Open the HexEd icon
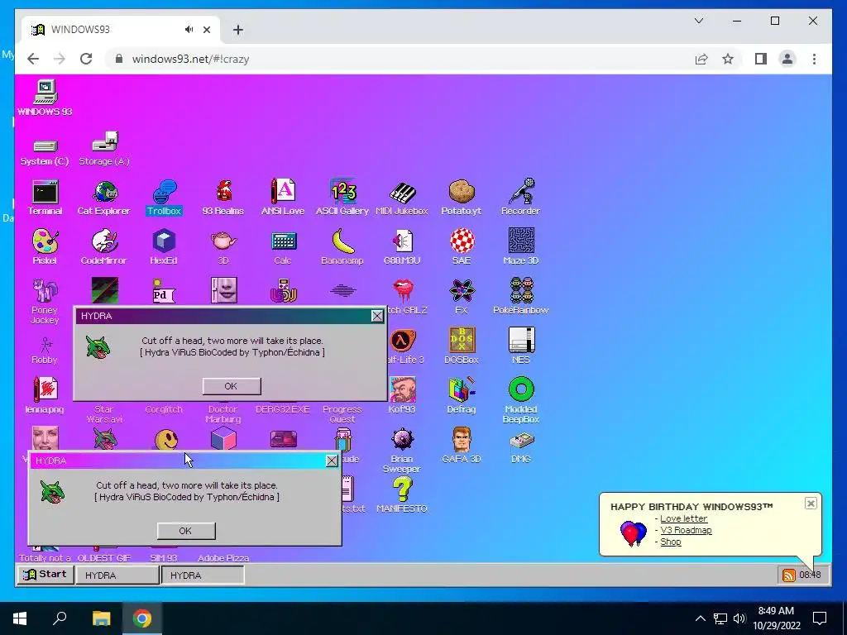 tap(164, 246)
